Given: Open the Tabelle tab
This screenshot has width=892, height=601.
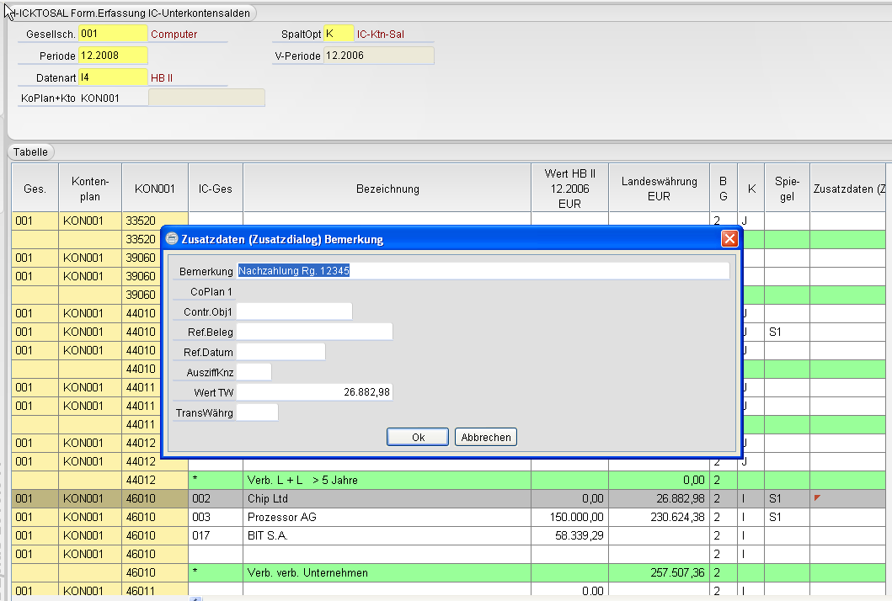Looking at the screenshot, I should (30, 152).
